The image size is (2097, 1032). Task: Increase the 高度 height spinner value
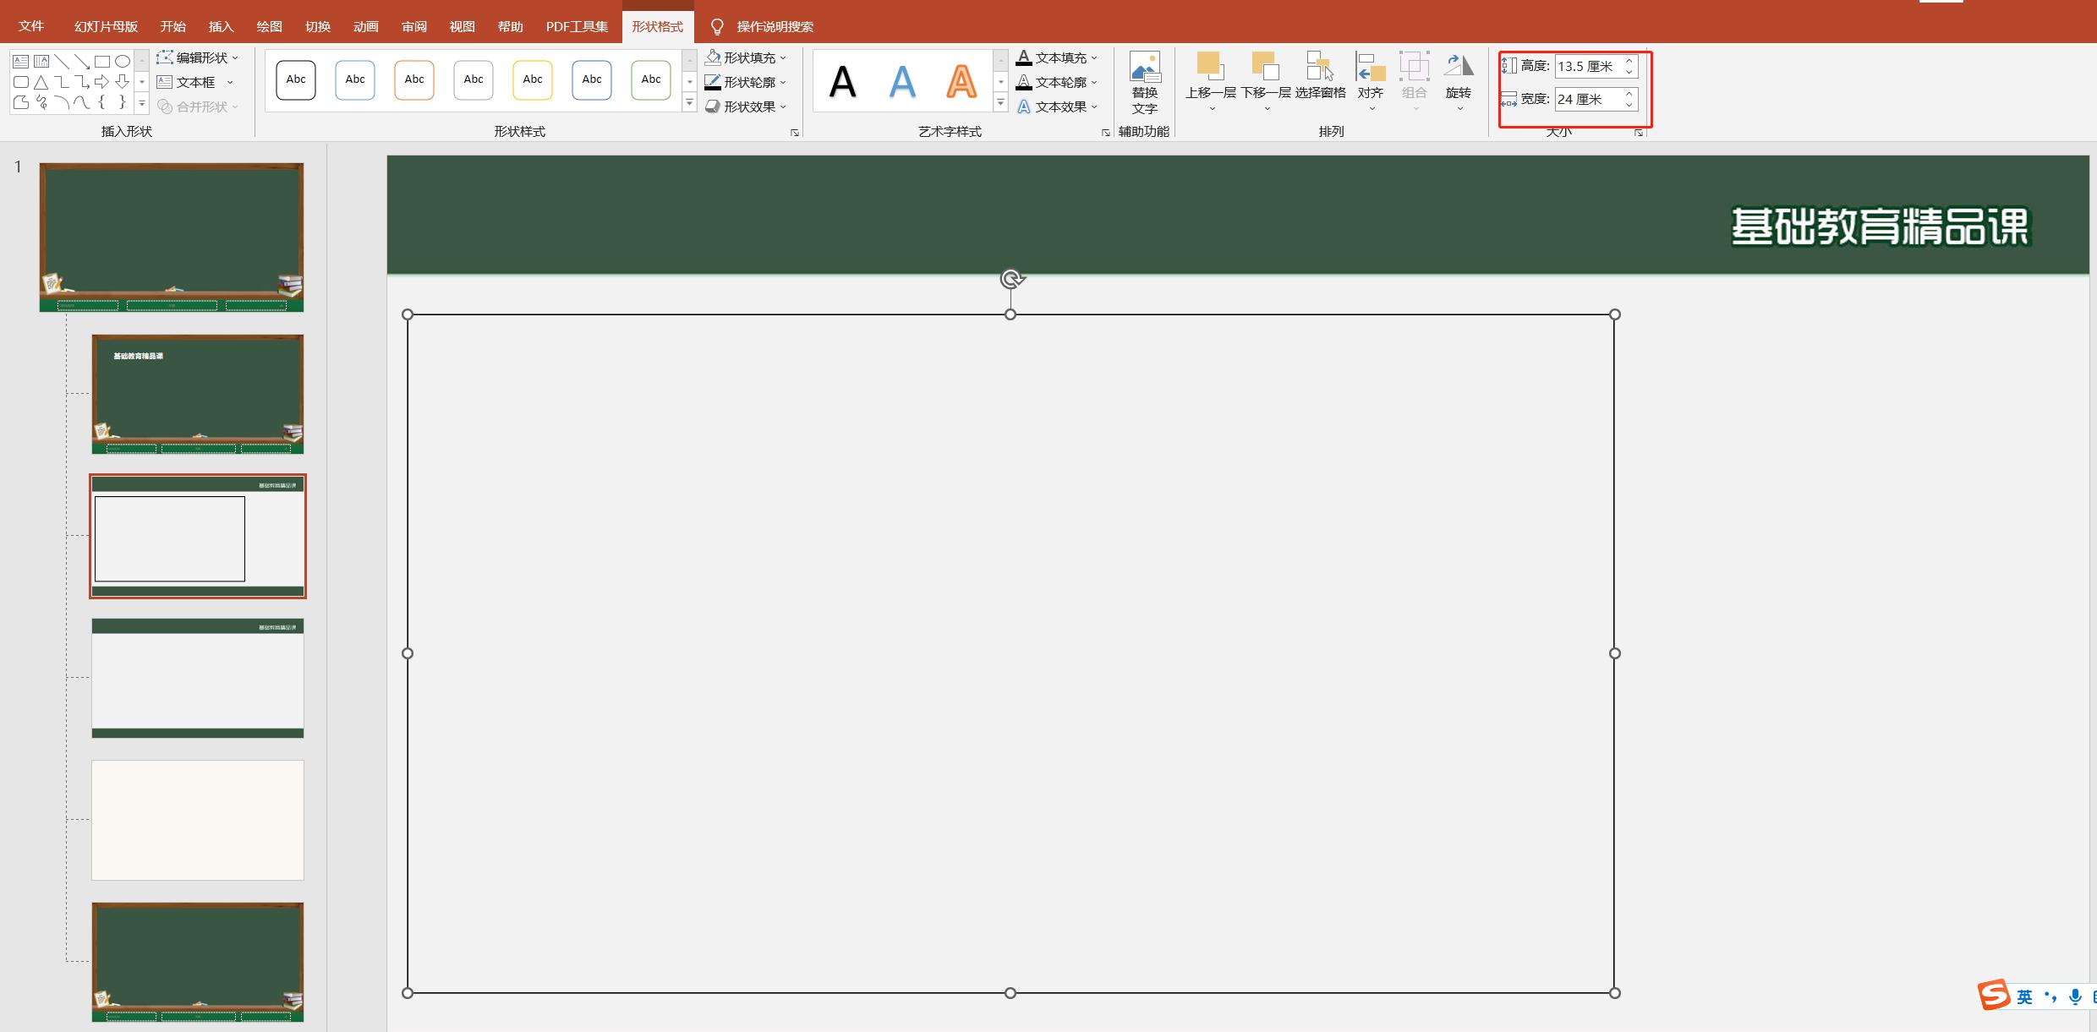pyautogui.click(x=1629, y=61)
